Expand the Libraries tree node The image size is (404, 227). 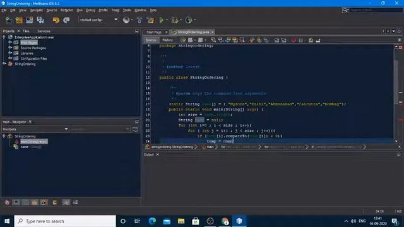(x=10, y=53)
